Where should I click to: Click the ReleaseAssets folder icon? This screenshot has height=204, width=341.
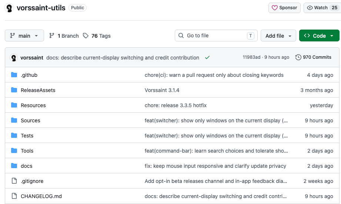14,90
